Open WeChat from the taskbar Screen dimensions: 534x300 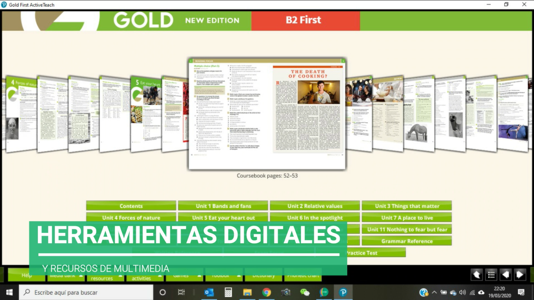coord(305,292)
